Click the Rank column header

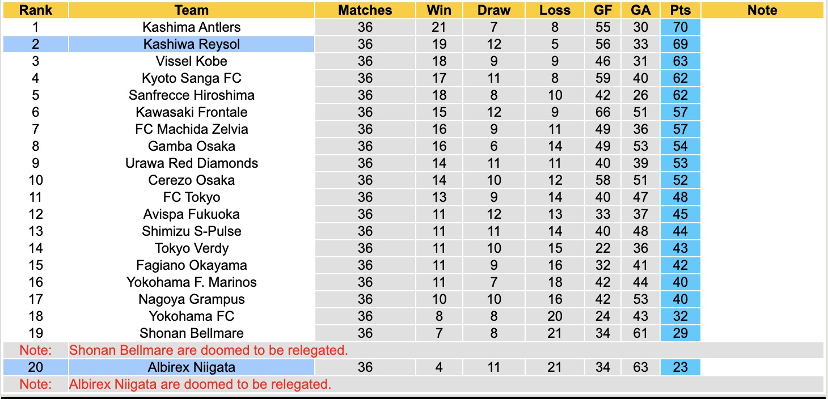(x=35, y=10)
